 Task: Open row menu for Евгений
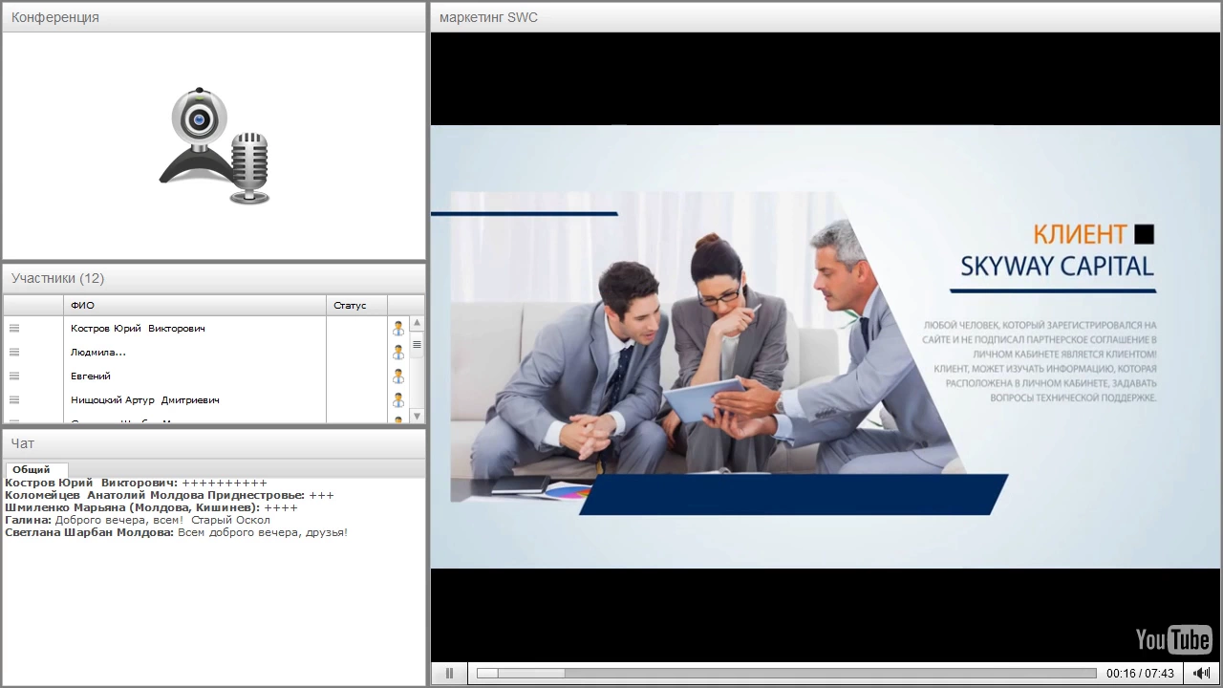click(x=14, y=376)
